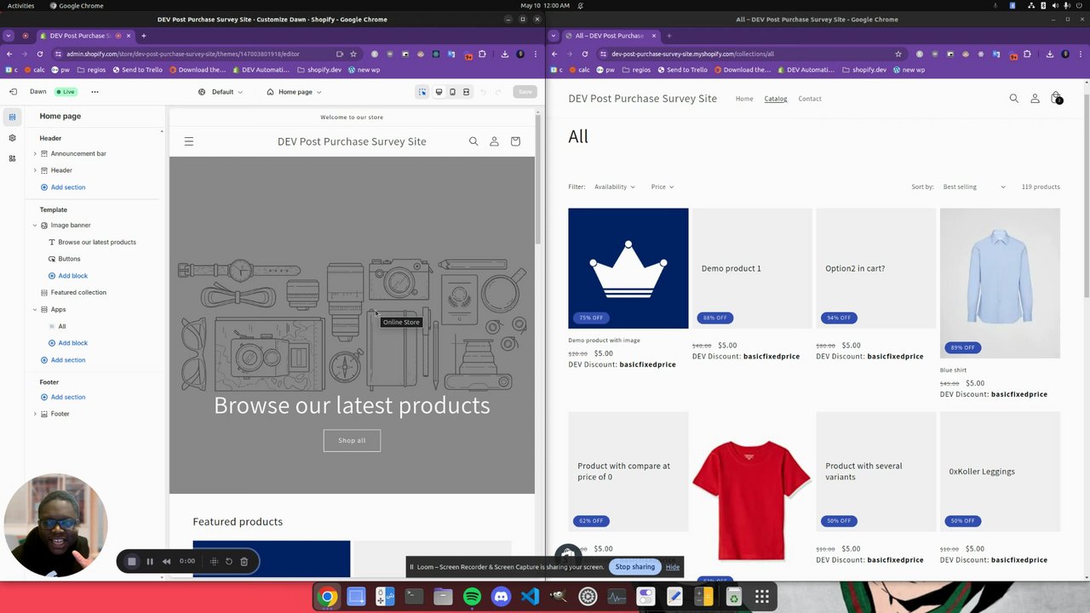Add block under Image banner
Image resolution: width=1090 pixels, height=613 pixels.
[68, 276]
